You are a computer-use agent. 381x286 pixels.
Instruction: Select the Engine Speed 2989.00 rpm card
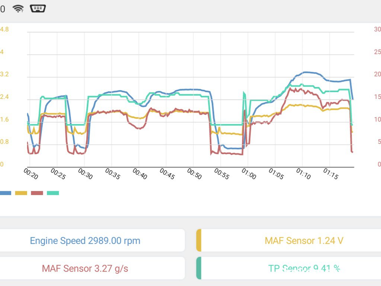click(x=92, y=240)
